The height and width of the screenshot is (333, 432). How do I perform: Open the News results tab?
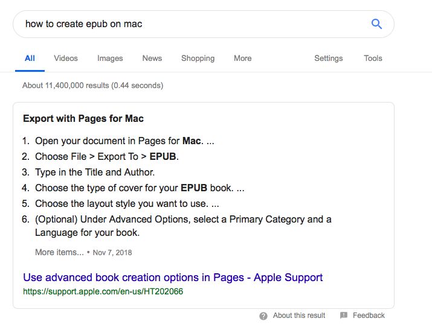tap(152, 59)
